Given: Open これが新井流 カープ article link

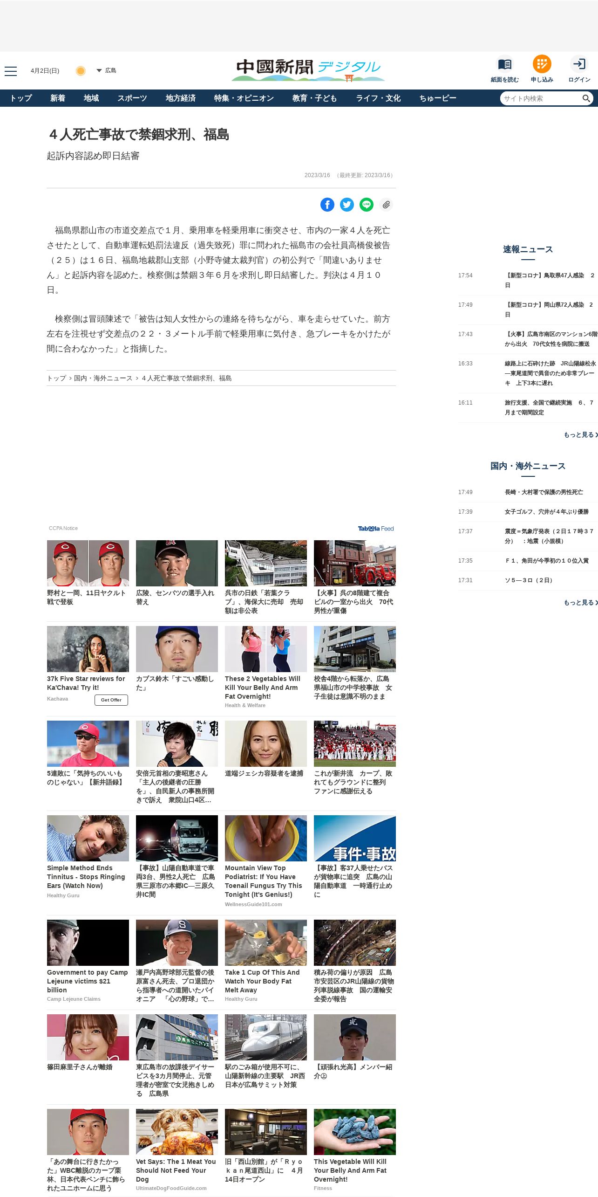Looking at the screenshot, I should pyautogui.click(x=353, y=782).
